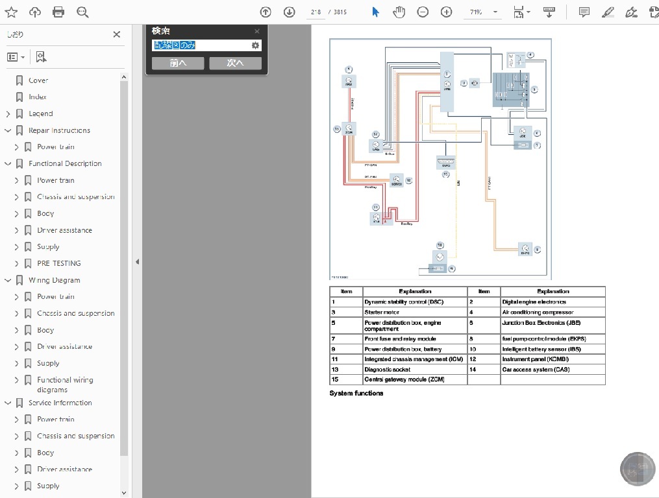Open Chassis and suspension under Service Information

tap(76, 436)
